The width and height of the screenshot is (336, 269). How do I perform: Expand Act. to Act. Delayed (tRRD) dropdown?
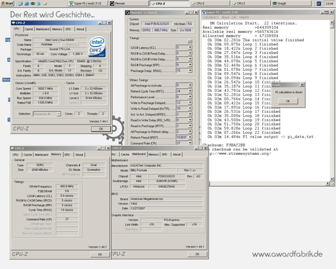click(x=190, y=114)
